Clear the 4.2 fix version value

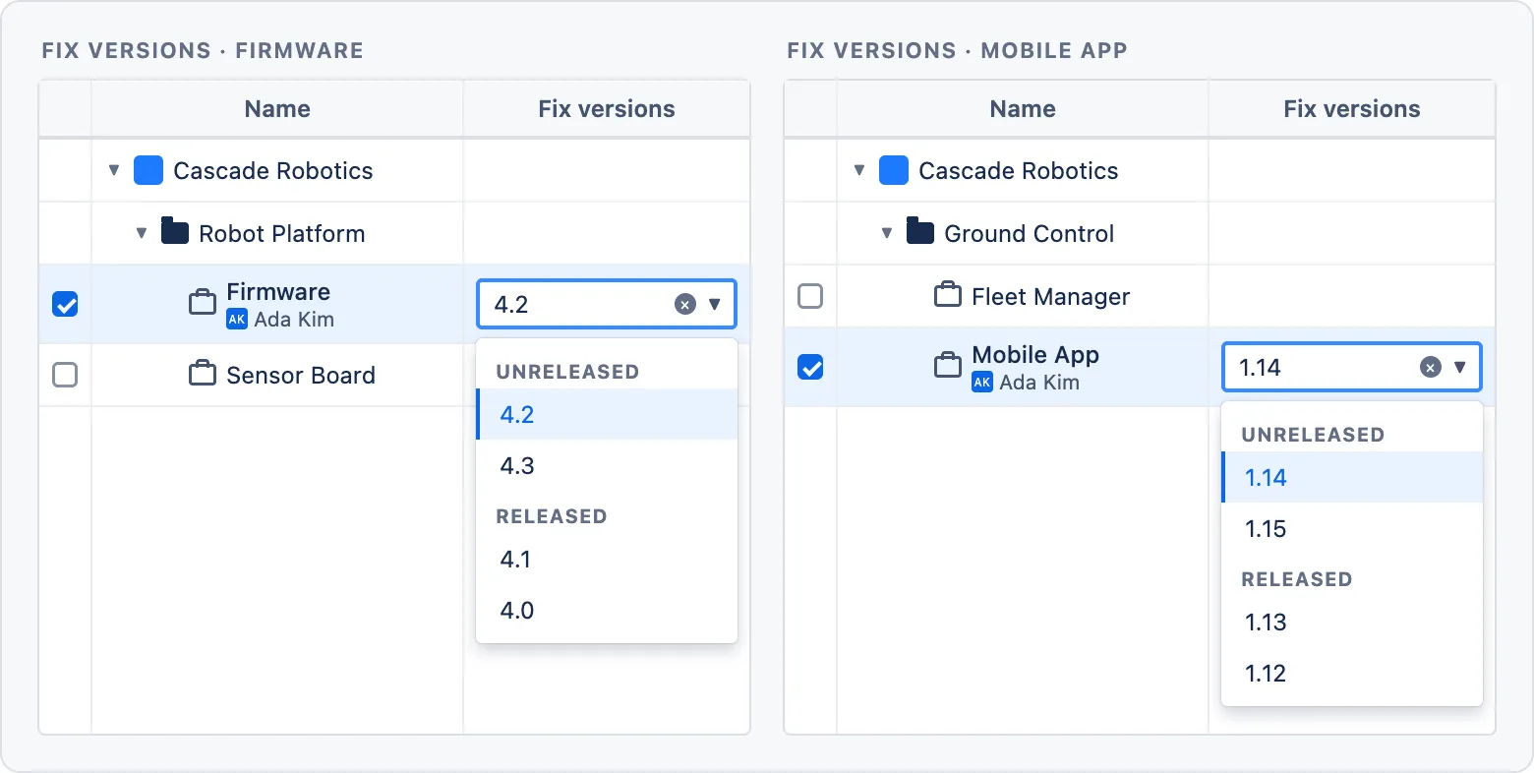pyautogui.click(x=685, y=304)
